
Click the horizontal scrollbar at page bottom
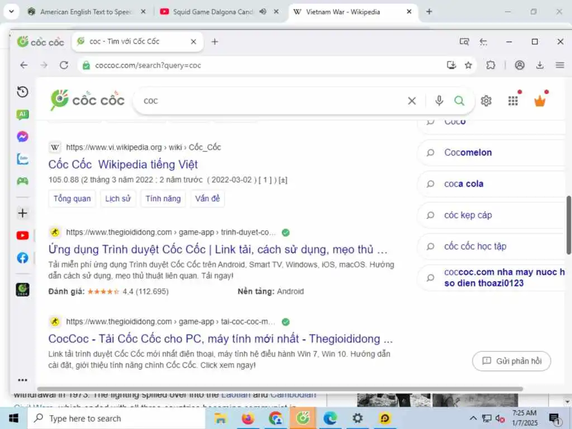click(280, 389)
